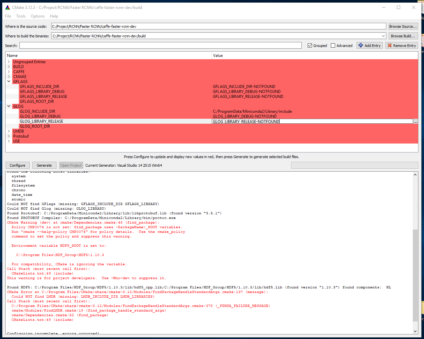Click the 'Found Protobuf' log line
The height and width of the screenshot is (339, 424).
coord(114,213)
